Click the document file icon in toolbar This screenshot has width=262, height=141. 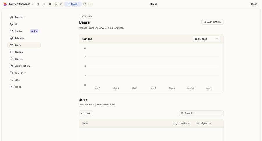pyautogui.click(x=56, y=4)
